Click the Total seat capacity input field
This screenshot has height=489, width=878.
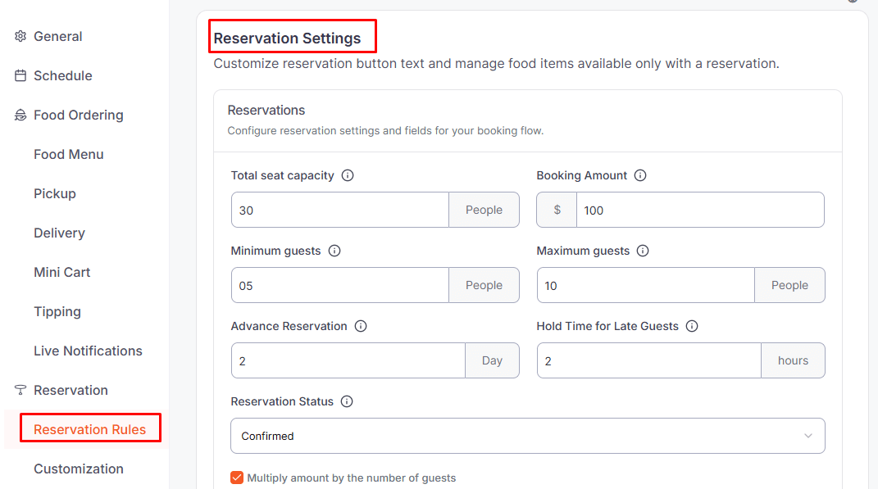(339, 210)
